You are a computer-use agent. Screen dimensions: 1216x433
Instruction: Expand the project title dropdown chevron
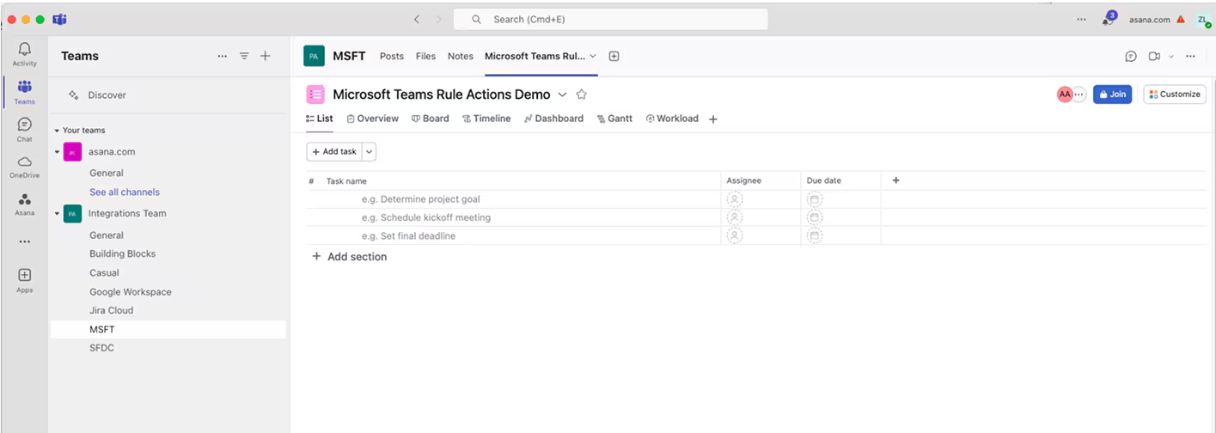(x=563, y=95)
